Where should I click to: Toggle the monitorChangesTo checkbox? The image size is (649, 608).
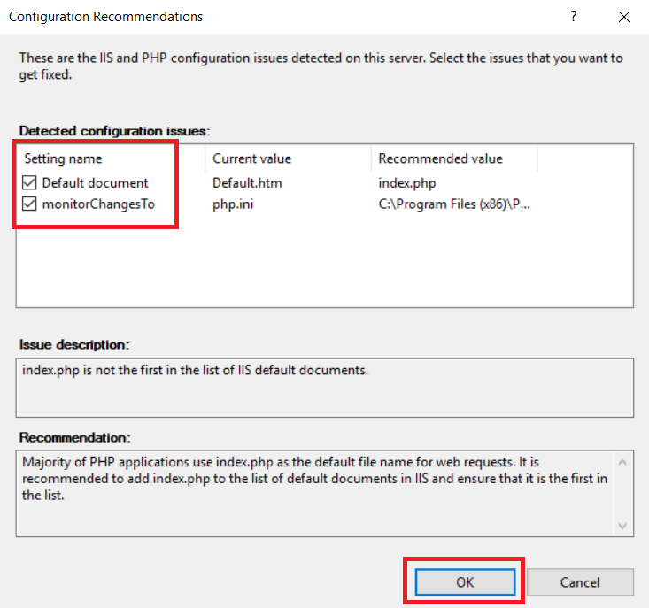pos(29,204)
